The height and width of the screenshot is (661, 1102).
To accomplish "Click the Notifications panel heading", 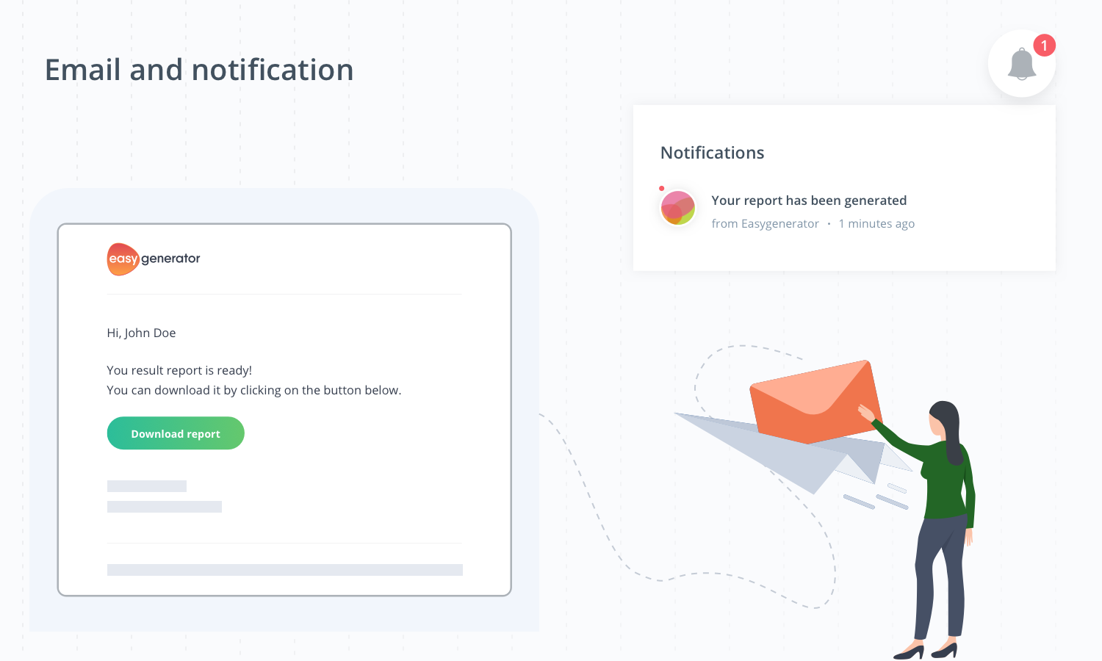I will (x=712, y=153).
